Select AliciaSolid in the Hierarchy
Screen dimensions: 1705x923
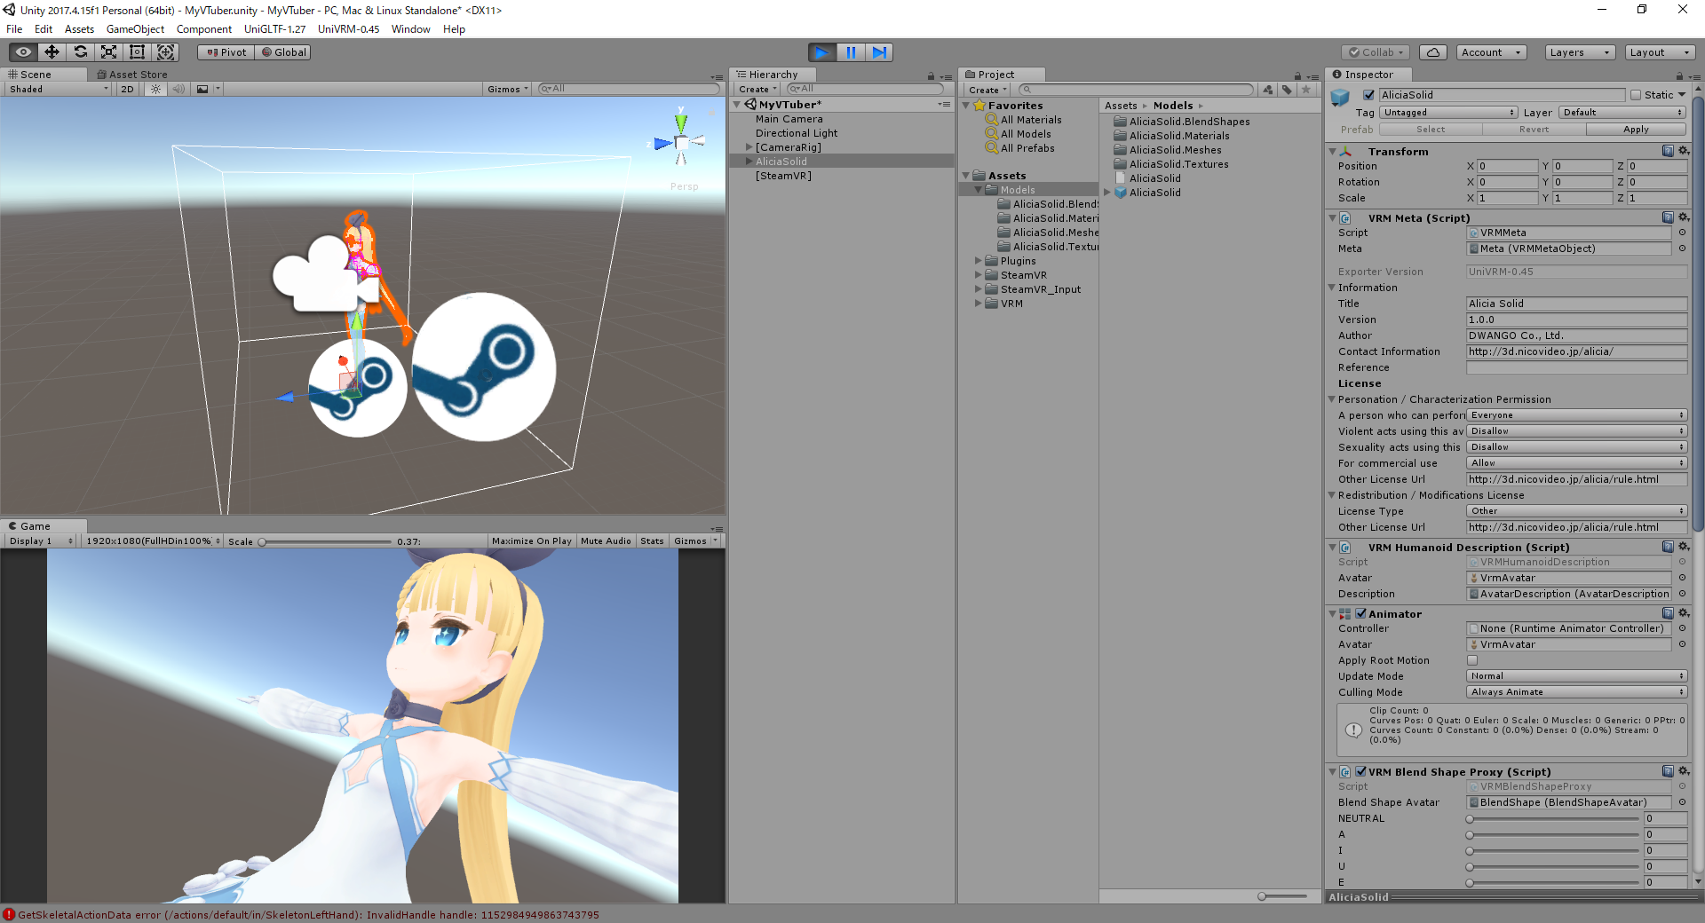point(781,161)
